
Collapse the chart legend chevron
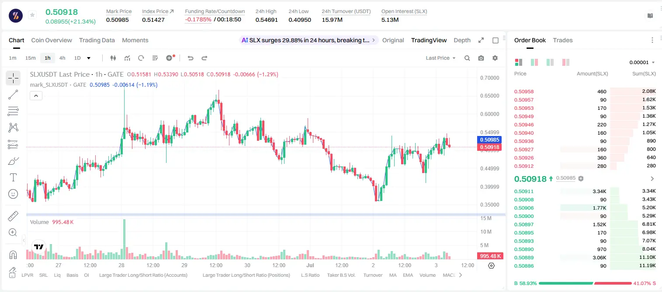click(36, 95)
